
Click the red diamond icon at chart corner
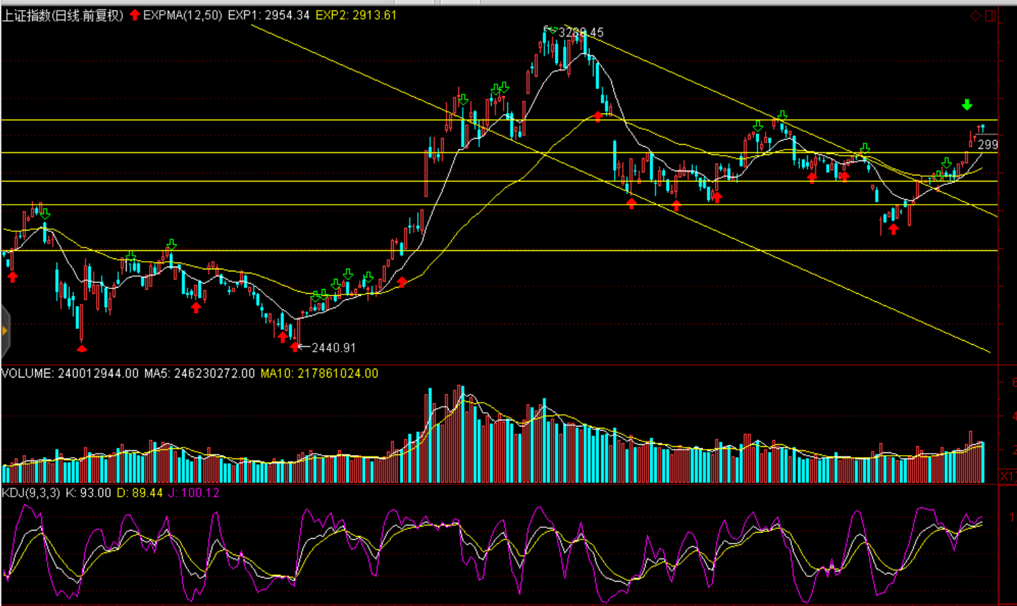(x=976, y=16)
